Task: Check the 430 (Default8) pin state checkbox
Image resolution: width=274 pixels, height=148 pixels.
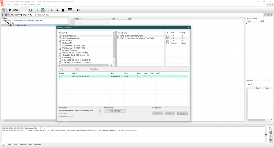Action: (x=60, y=38)
